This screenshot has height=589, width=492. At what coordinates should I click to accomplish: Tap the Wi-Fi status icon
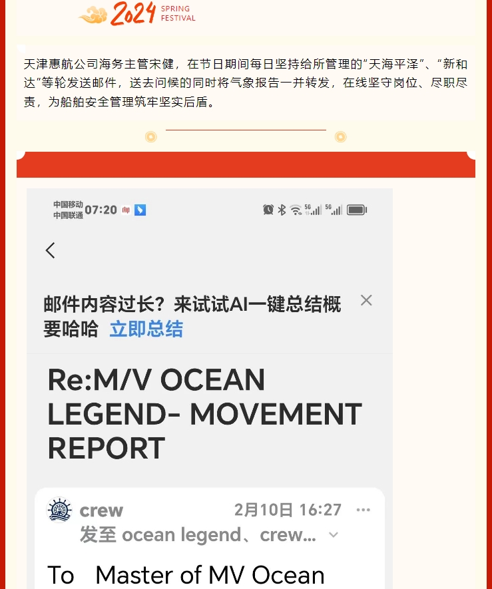(296, 210)
